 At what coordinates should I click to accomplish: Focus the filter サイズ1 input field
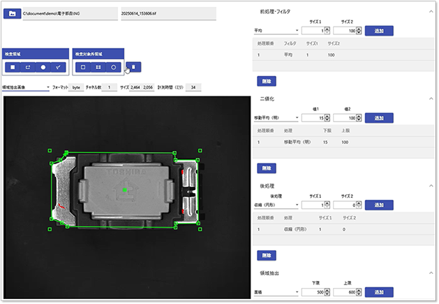[x=313, y=31]
